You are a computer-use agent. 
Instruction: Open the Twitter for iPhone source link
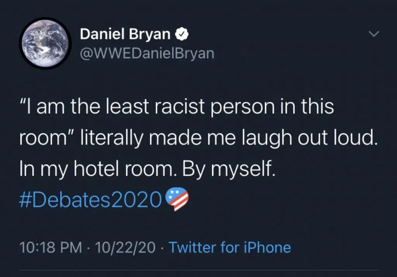(230, 247)
